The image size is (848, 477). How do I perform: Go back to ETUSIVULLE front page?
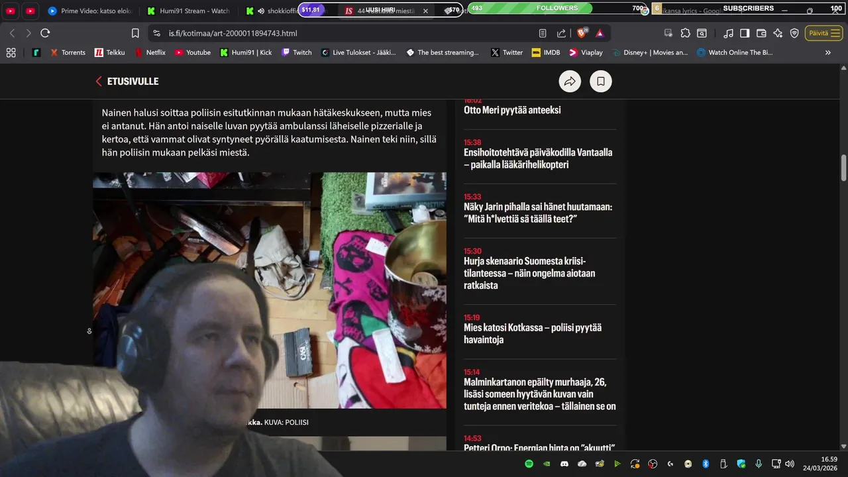(127, 81)
